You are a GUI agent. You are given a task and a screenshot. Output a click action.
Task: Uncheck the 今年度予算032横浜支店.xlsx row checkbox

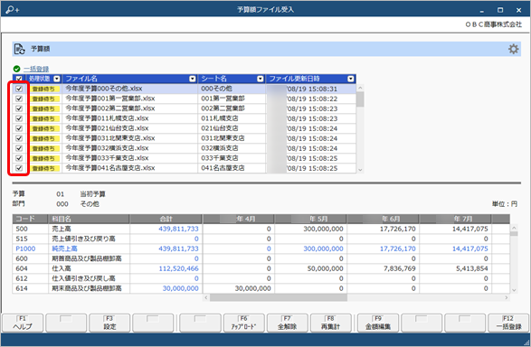pyautogui.click(x=19, y=148)
